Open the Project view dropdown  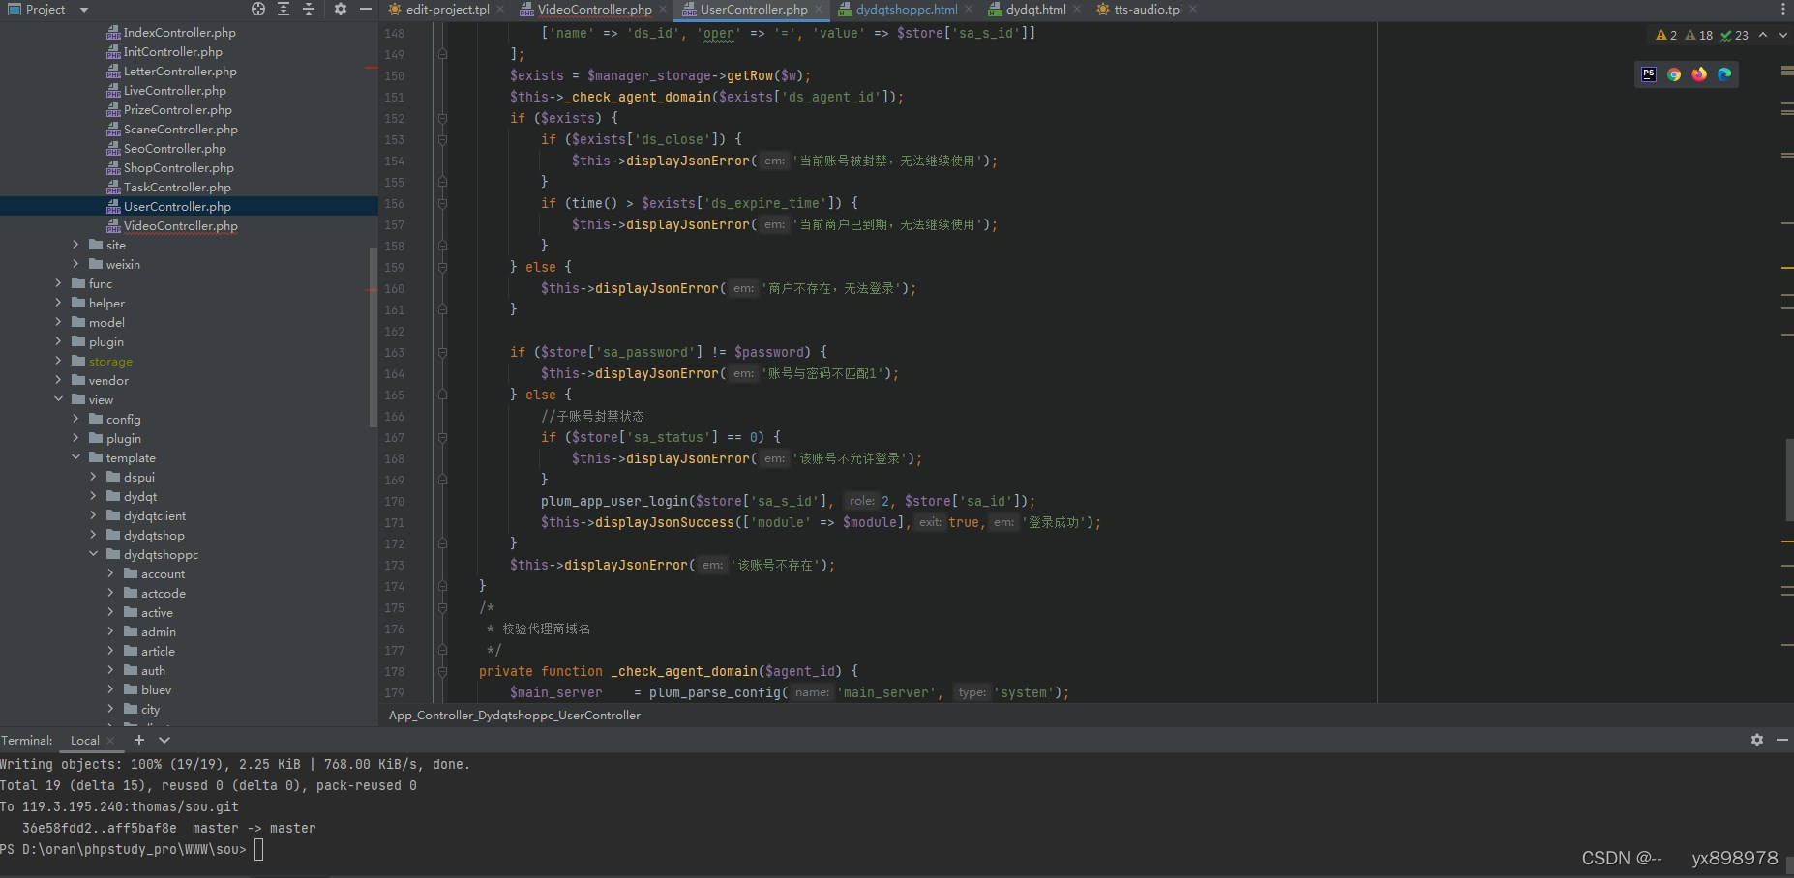tap(83, 10)
